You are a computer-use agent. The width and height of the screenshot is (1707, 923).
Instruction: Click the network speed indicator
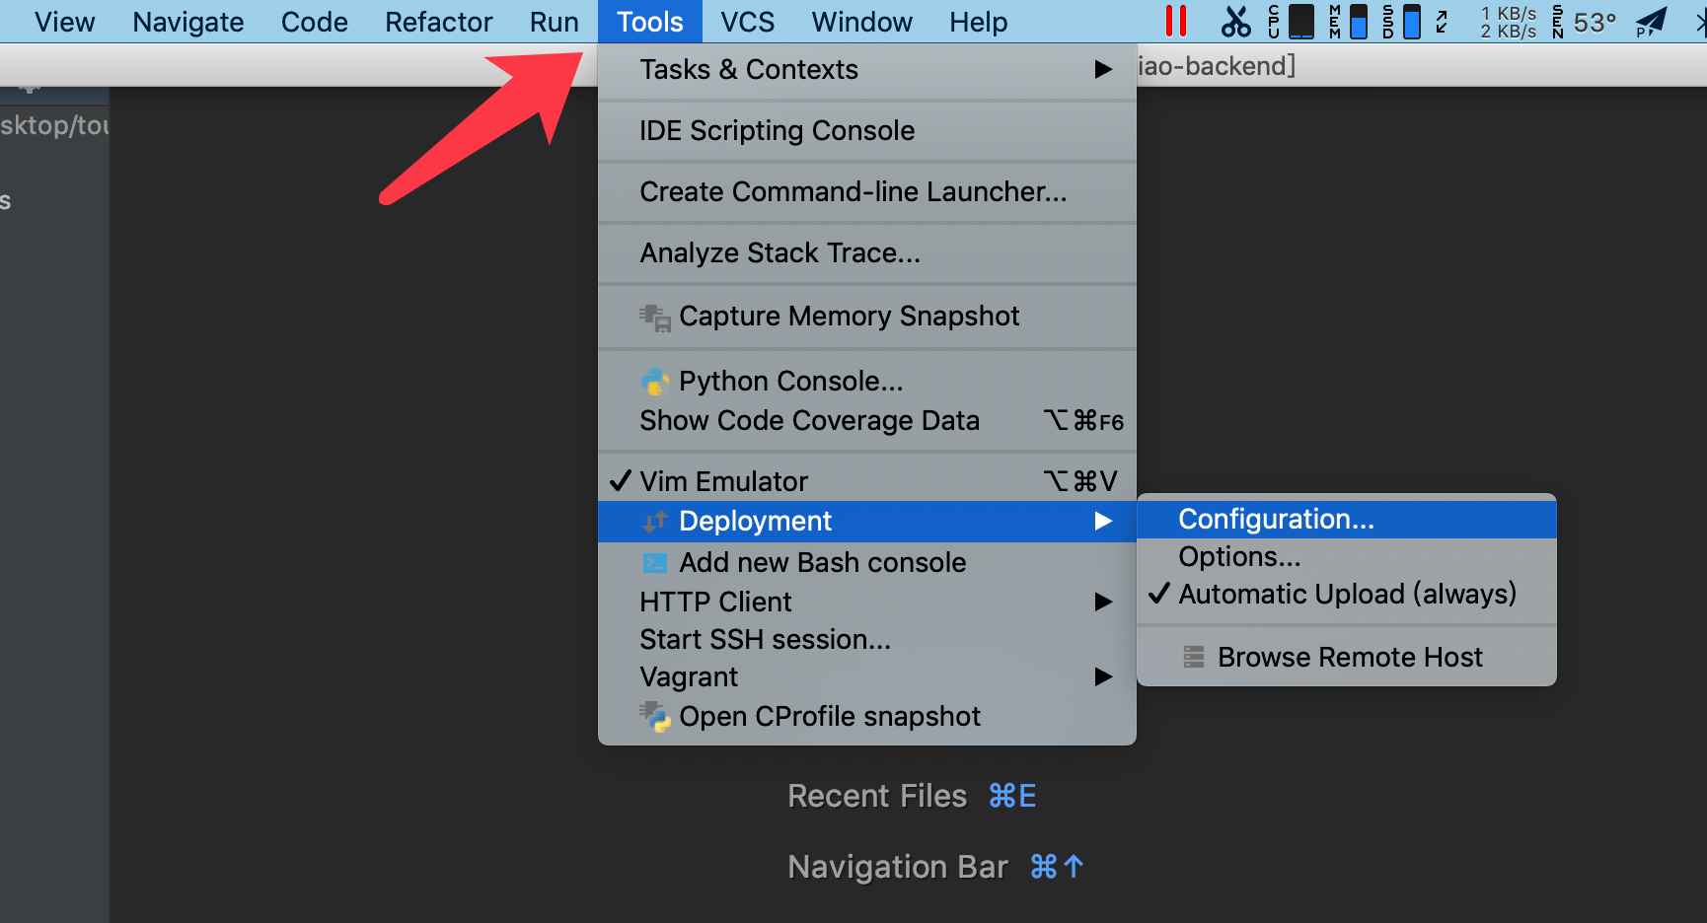[x=1508, y=22]
